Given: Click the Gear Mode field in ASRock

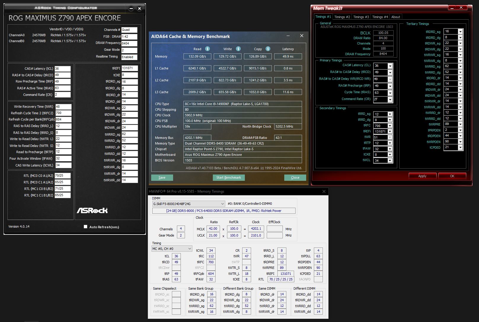Looking at the screenshot, I should tap(129, 50).
